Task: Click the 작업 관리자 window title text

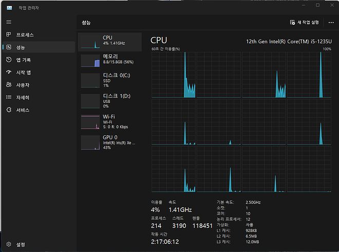Action: (x=29, y=8)
